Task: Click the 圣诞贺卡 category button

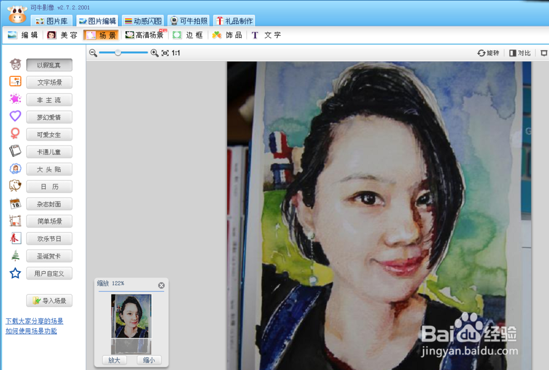Action: [49, 256]
